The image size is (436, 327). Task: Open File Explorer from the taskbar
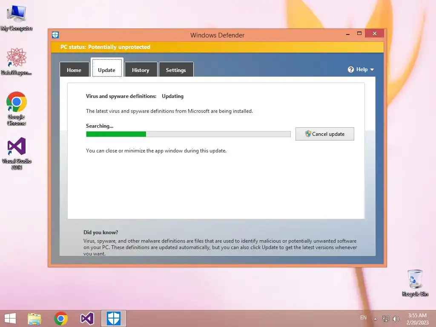pos(34,318)
